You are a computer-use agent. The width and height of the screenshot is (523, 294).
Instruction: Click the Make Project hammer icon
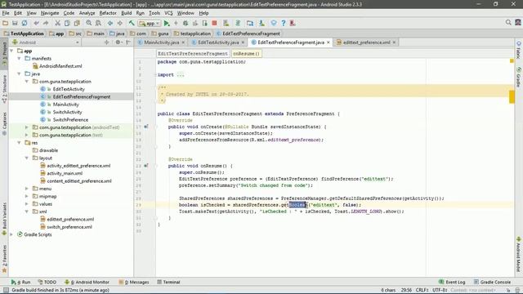pos(132,23)
